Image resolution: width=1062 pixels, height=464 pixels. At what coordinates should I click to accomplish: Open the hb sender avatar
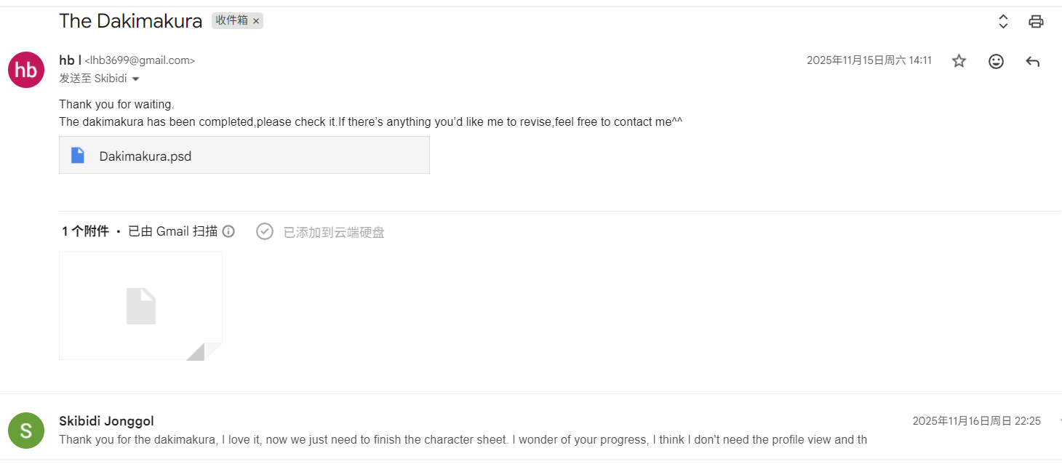pyautogui.click(x=26, y=70)
